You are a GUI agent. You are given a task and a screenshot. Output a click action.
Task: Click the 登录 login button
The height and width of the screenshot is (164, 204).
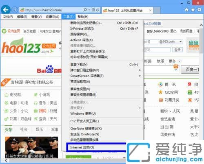(177, 50)
